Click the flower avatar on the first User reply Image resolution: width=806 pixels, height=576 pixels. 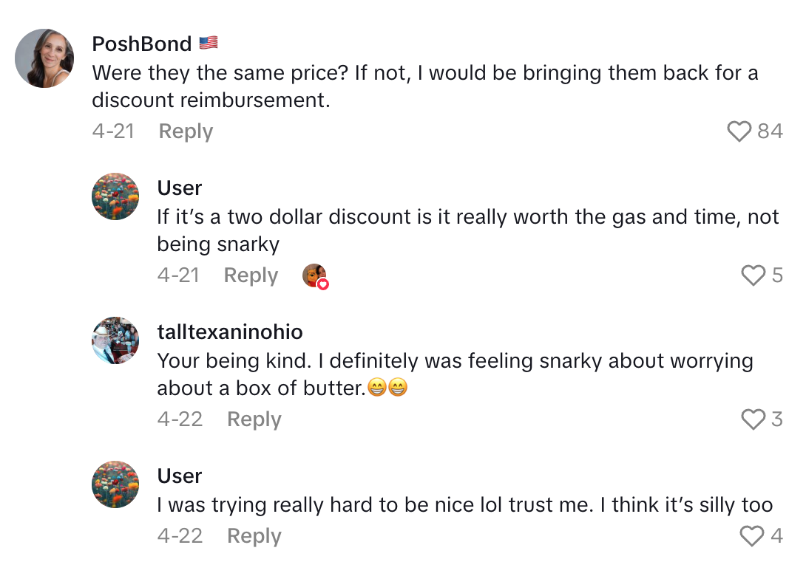(x=115, y=196)
